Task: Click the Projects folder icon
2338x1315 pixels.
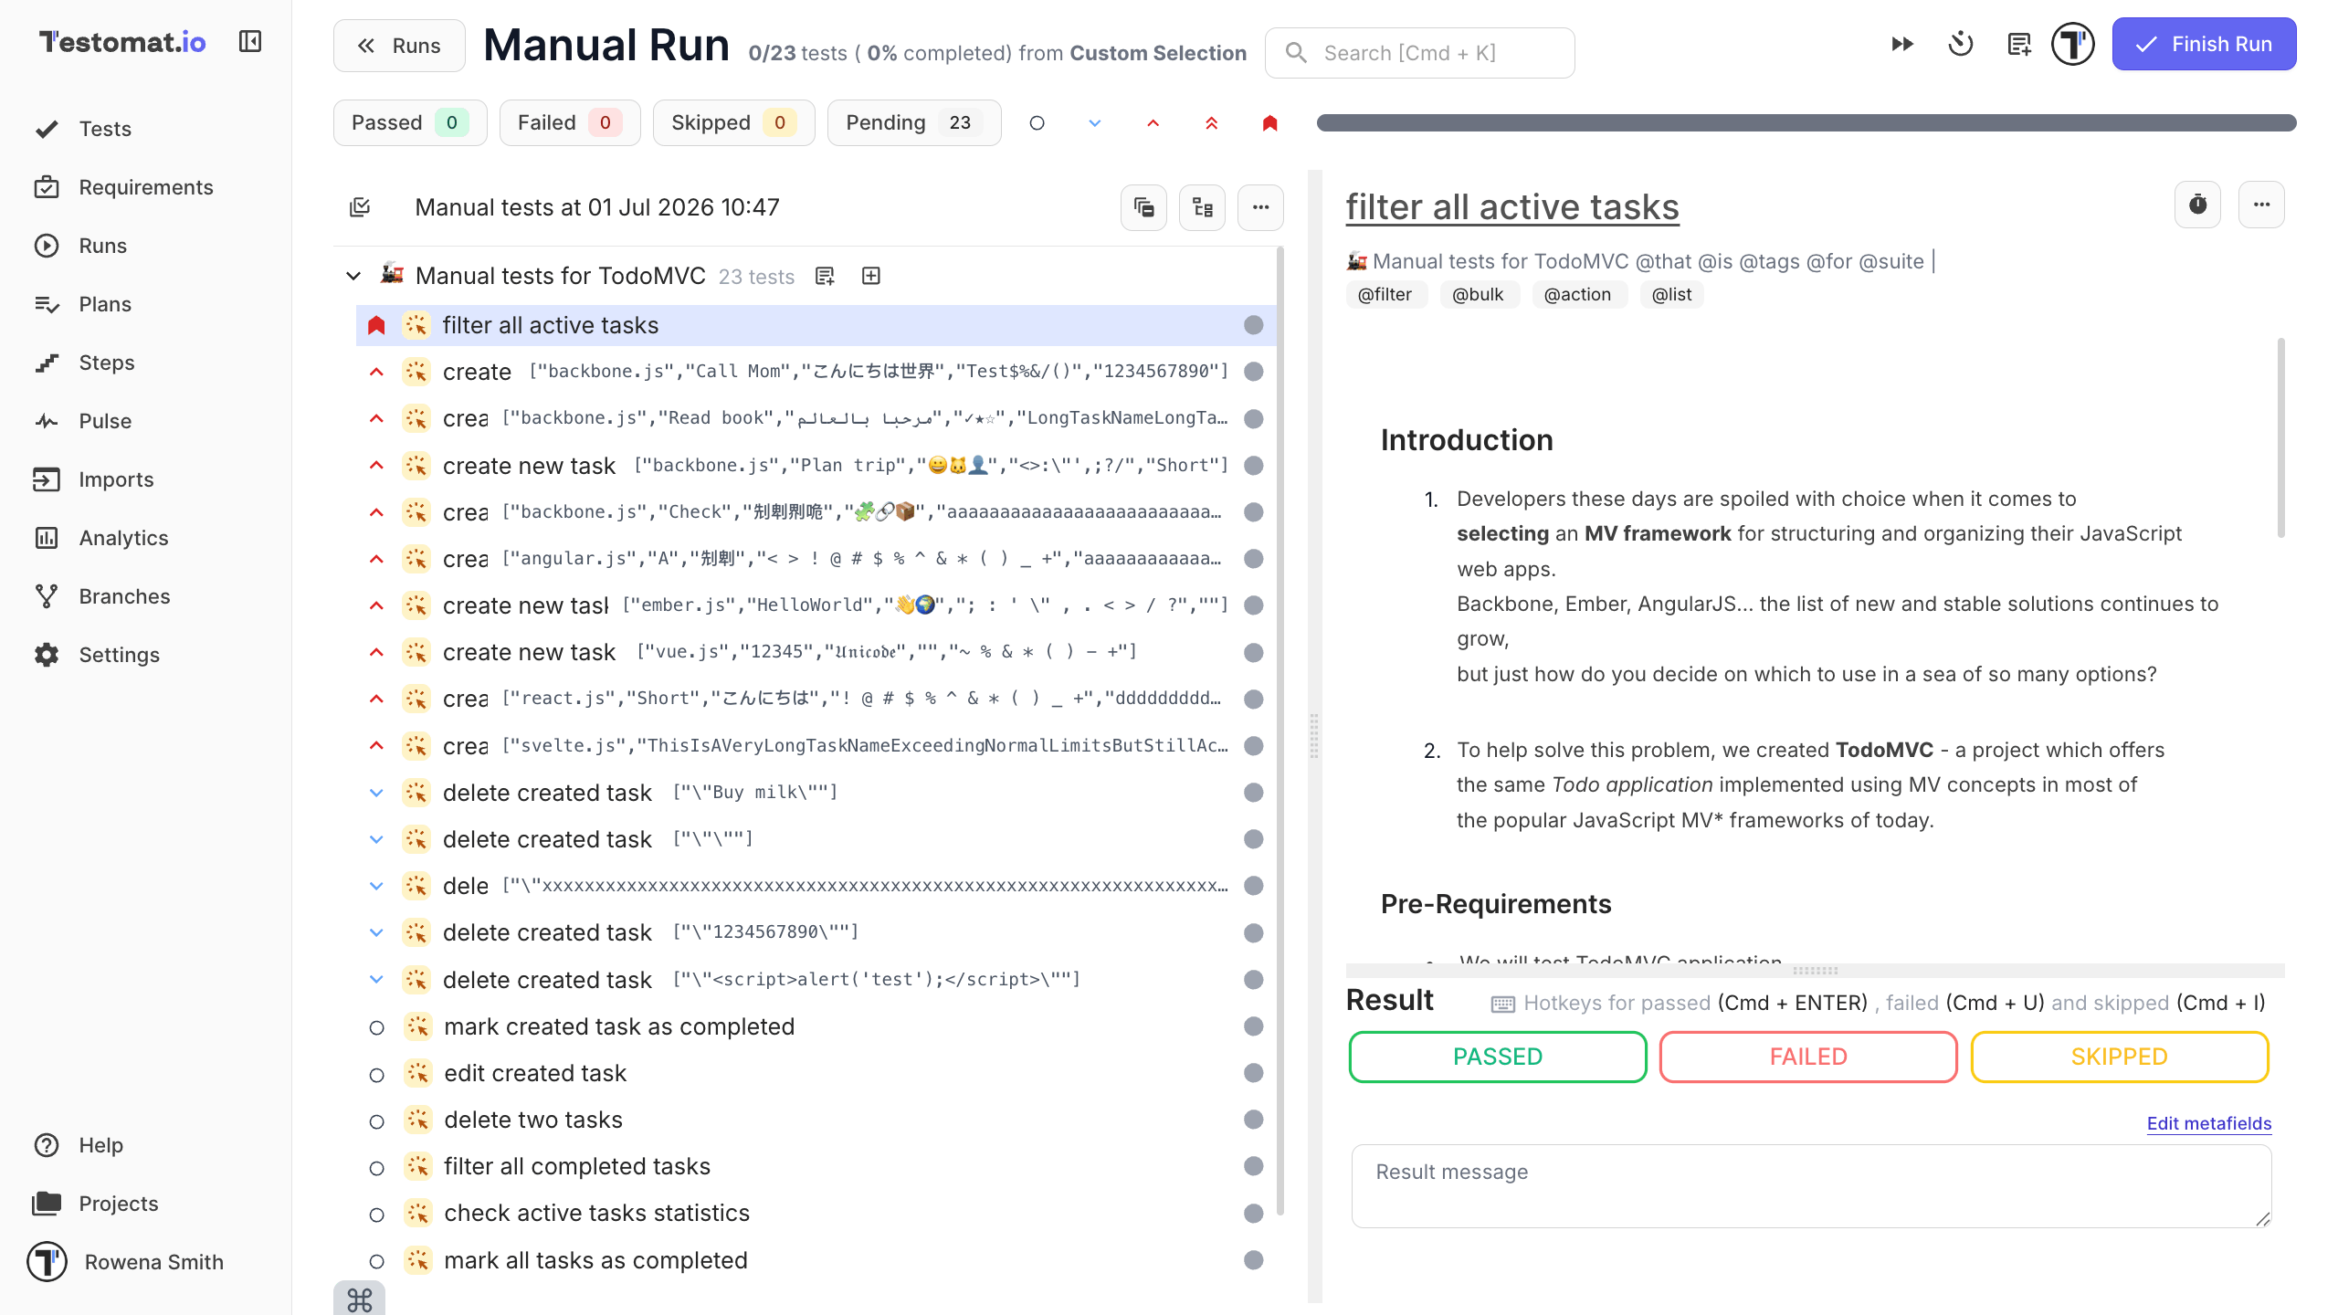Action: [47, 1204]
